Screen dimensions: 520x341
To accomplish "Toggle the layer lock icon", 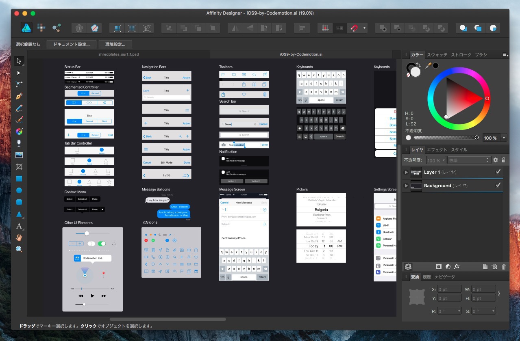I will [x=504, y=160].
